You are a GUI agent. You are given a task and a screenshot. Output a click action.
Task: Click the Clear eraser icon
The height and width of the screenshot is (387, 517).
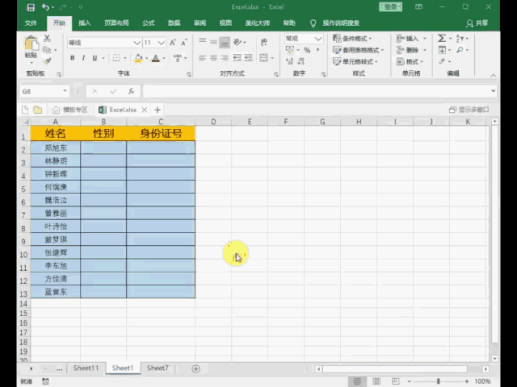pos(442,61)
